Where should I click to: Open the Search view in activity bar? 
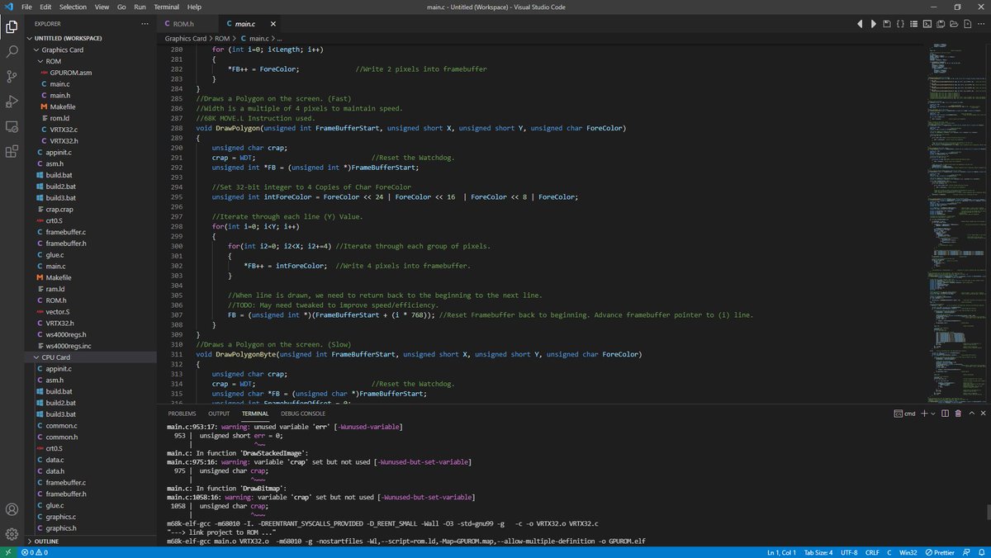pyautogui.click(x=12, y=51)
